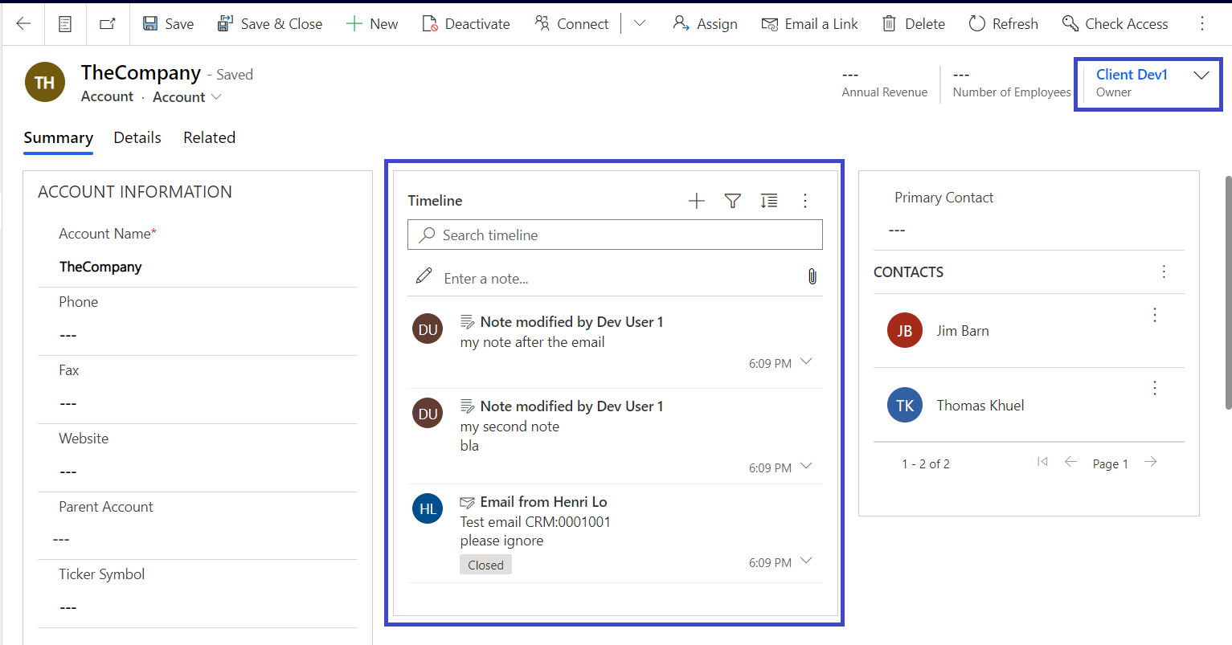Image resolution: width=1232 pixels, height=645 pixels.
Task: Open Jim Barn contact
Action: click(963, 331)
